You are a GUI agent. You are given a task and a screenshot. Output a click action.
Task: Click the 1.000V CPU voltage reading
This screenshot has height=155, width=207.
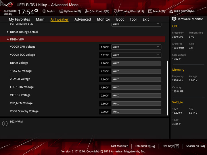[105, 47]
